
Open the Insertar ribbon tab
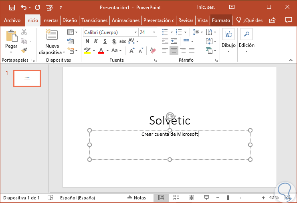pos(50,20)
